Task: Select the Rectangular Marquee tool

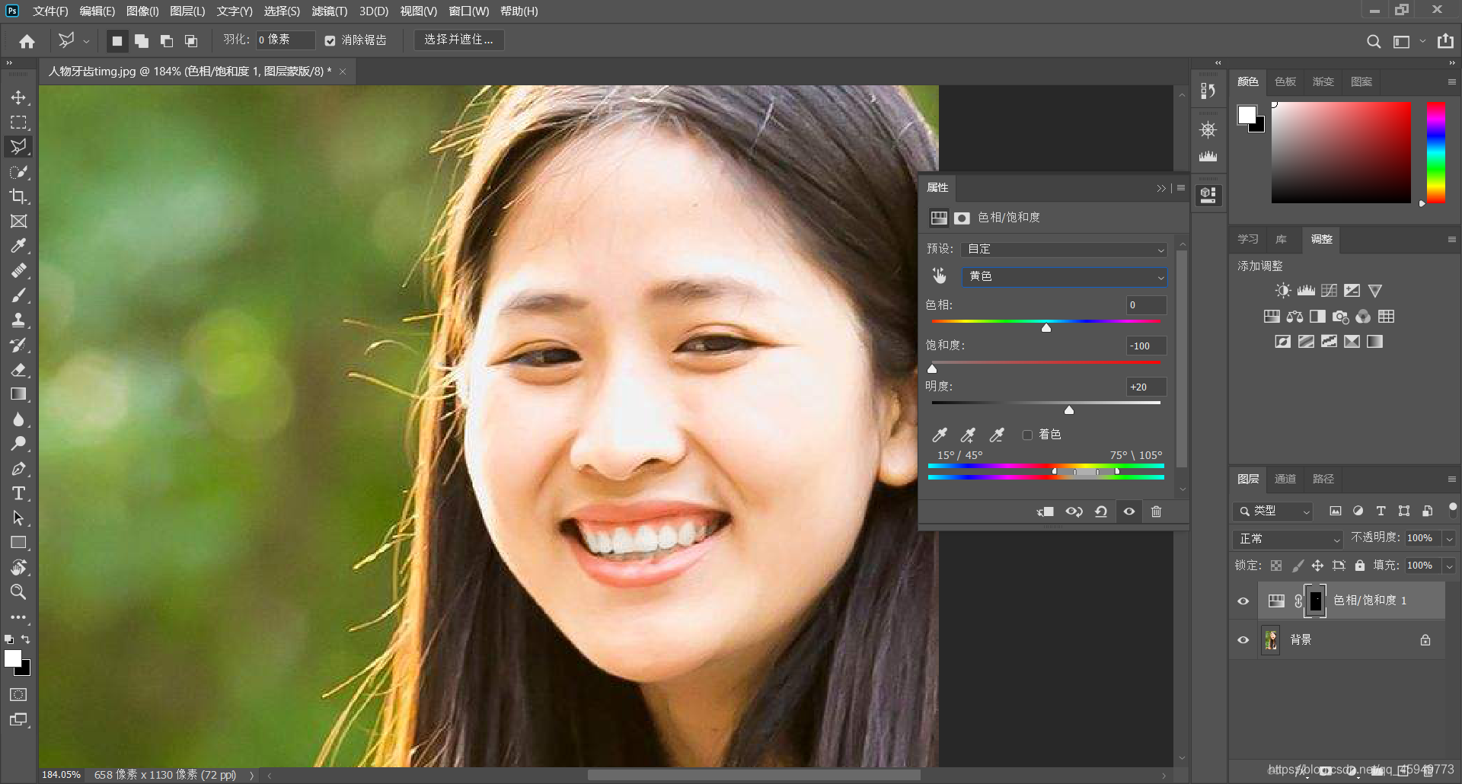Action: click(x=18, y=123)
